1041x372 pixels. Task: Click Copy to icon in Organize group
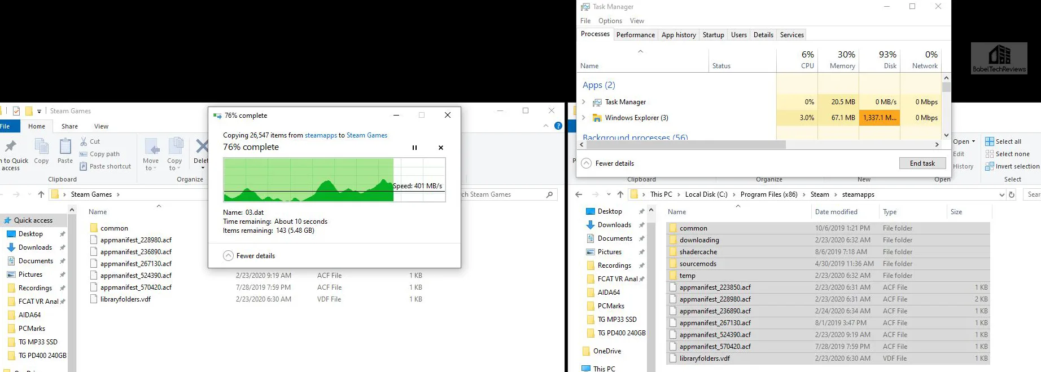tap(175, 146)
